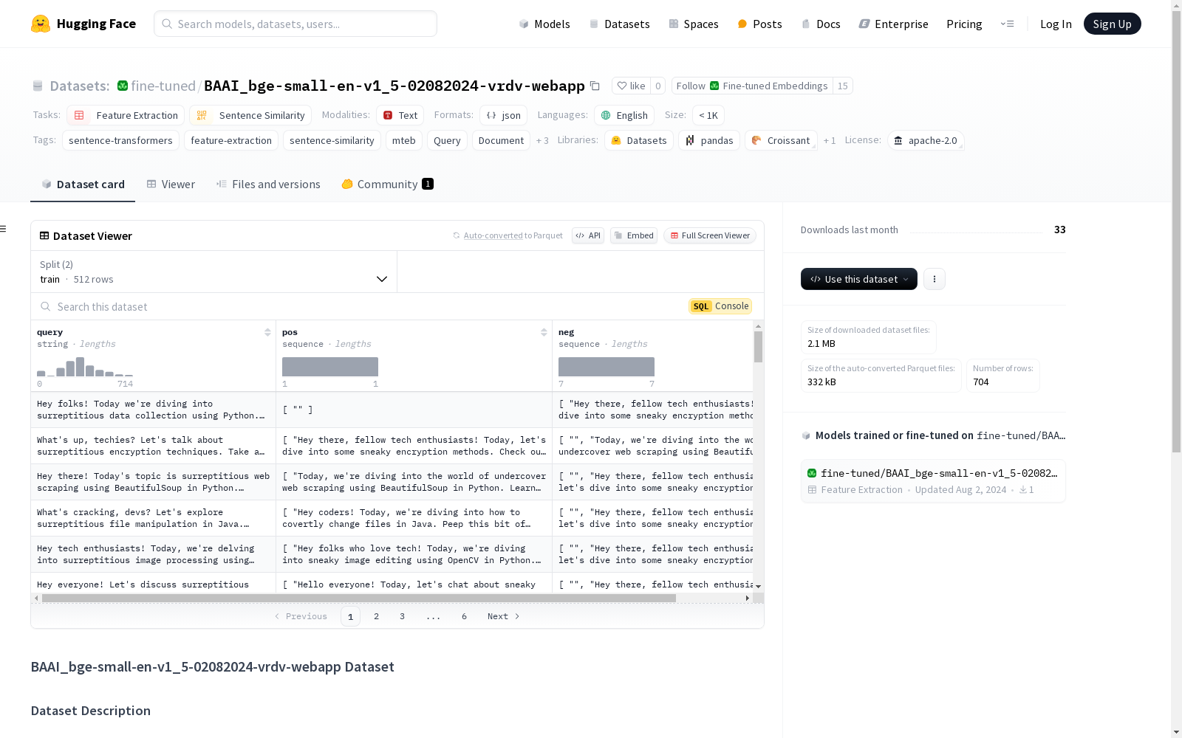Image resolution: width=1182 pixels, height=738 pixels.
Task: Select the Feature Extraction task tag
Action: pos(126,115)
